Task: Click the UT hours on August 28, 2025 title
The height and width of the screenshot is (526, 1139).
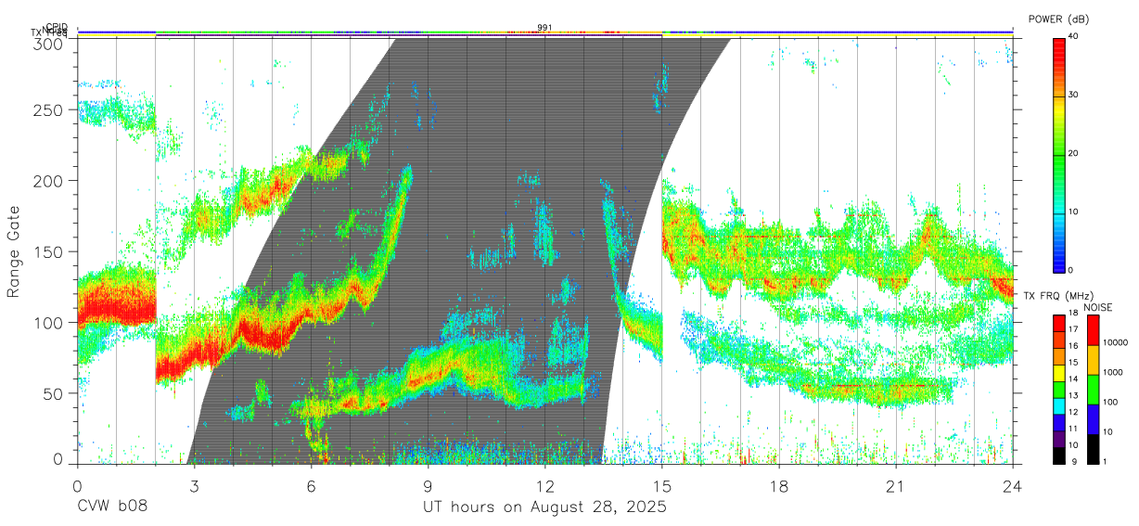Action: [x=544, y=507]
